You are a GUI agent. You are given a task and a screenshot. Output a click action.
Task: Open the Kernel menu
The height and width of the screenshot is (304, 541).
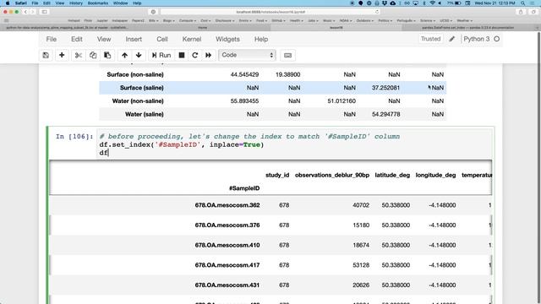tap(192, 40)
